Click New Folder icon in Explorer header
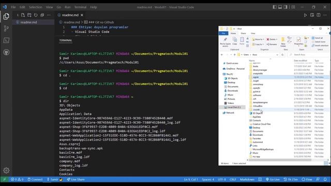The image size is (331, 186). pyautogui.click(x=29, y=15)
